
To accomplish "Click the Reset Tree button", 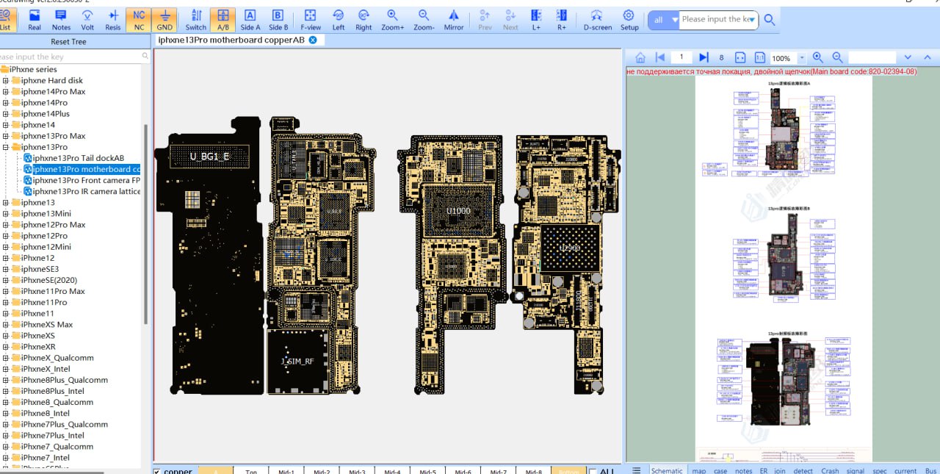I will click(x=68, y=42).
